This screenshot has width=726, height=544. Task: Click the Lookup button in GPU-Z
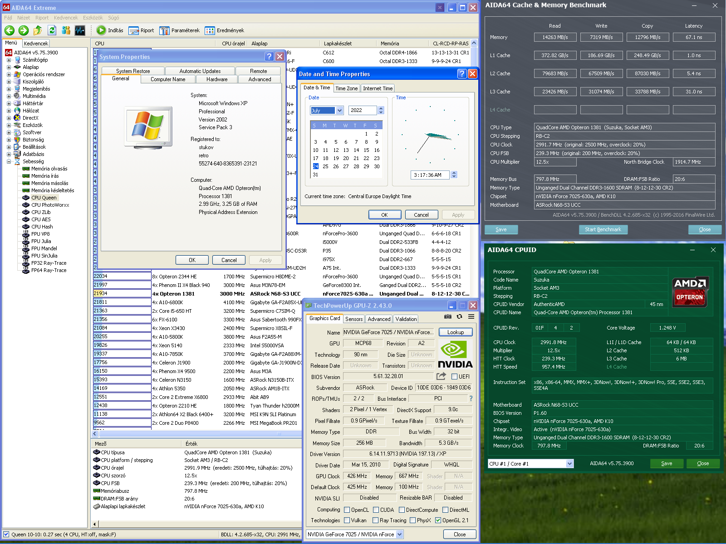[x=456, y=332]
